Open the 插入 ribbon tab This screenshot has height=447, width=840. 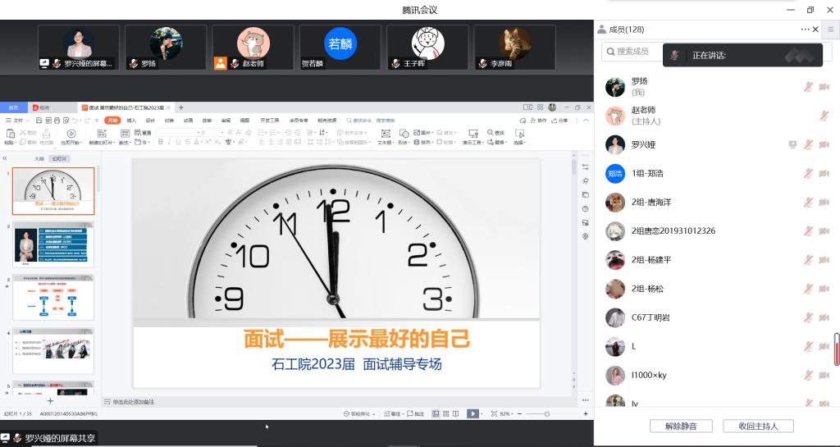pos(131,121)
